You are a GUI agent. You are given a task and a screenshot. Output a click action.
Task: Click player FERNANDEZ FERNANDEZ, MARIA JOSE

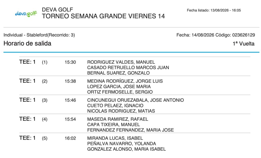tap(130, 130)
